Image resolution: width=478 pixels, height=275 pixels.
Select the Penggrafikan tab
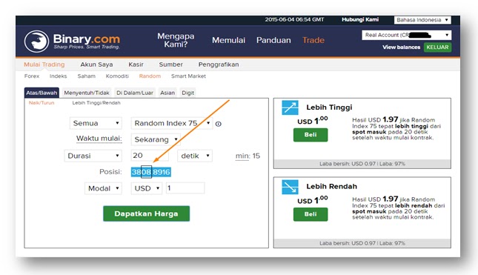click(219, 64)
